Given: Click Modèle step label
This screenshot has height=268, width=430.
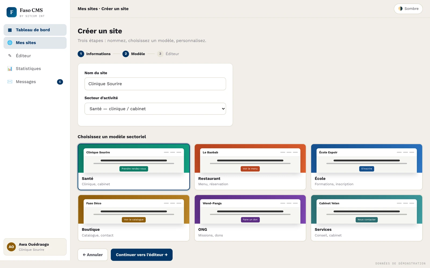Looking at the screenshot, I should coord(138,54).
